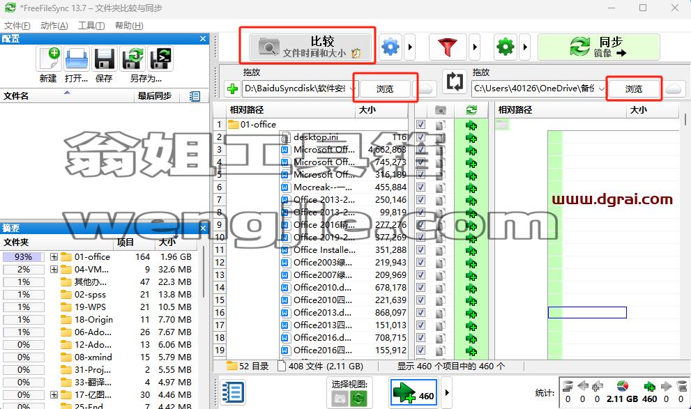Open right folder path history dropdown

[601, 88]
